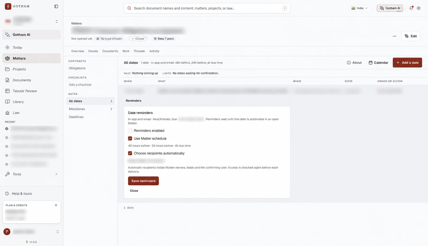Open Projects folder section
The image size is (428, 246).
[32, 69]
